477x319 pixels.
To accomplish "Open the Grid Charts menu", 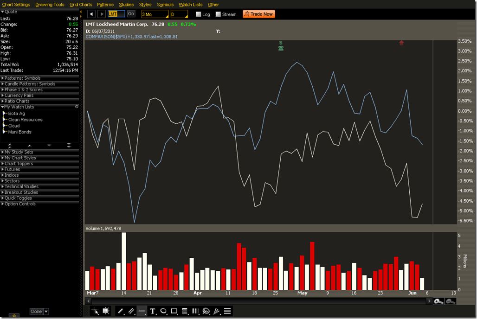I will tap(81, 5).
